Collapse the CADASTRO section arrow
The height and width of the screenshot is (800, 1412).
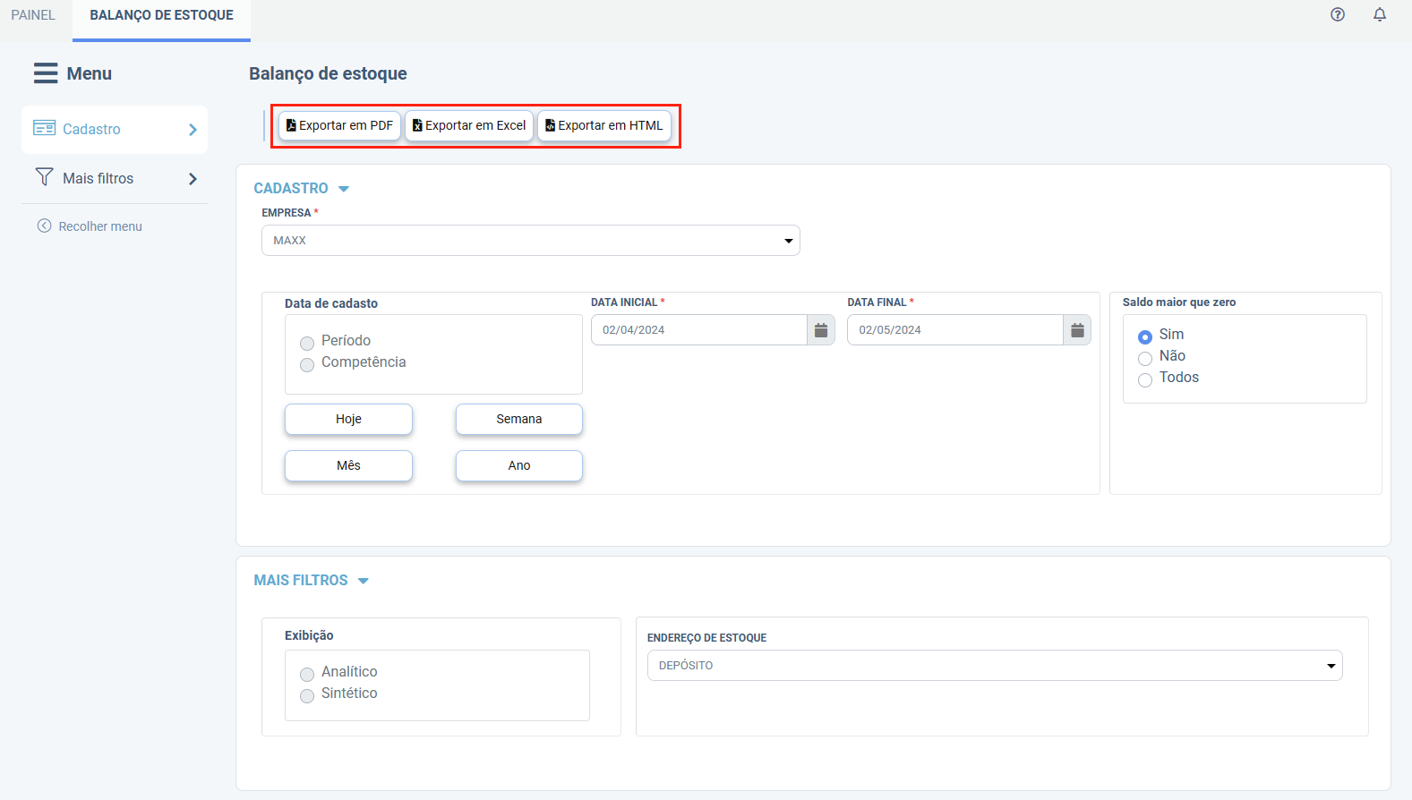point(344,189)
